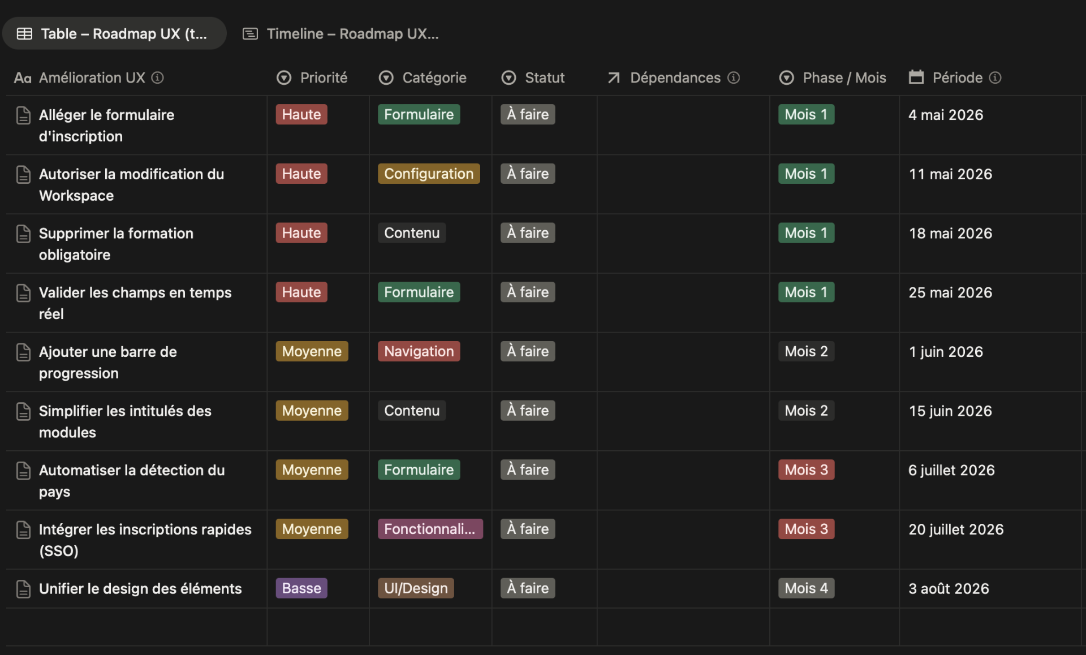
Task: Open Intégrer les inscriptions rapides (SSO) page
Action: (145, 540)
